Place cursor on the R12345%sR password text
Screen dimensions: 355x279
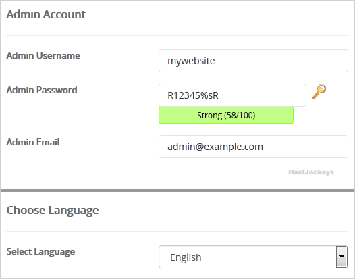[x=193, y=95]
